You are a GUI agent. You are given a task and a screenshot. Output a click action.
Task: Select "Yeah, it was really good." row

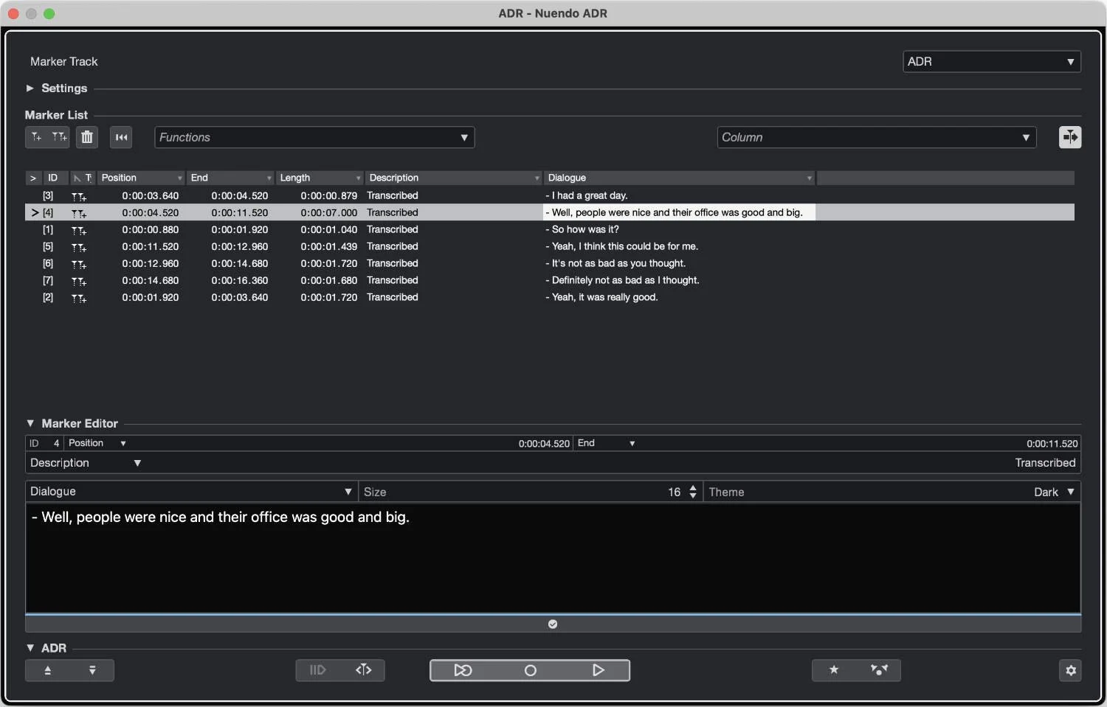(x=549, y=298)
